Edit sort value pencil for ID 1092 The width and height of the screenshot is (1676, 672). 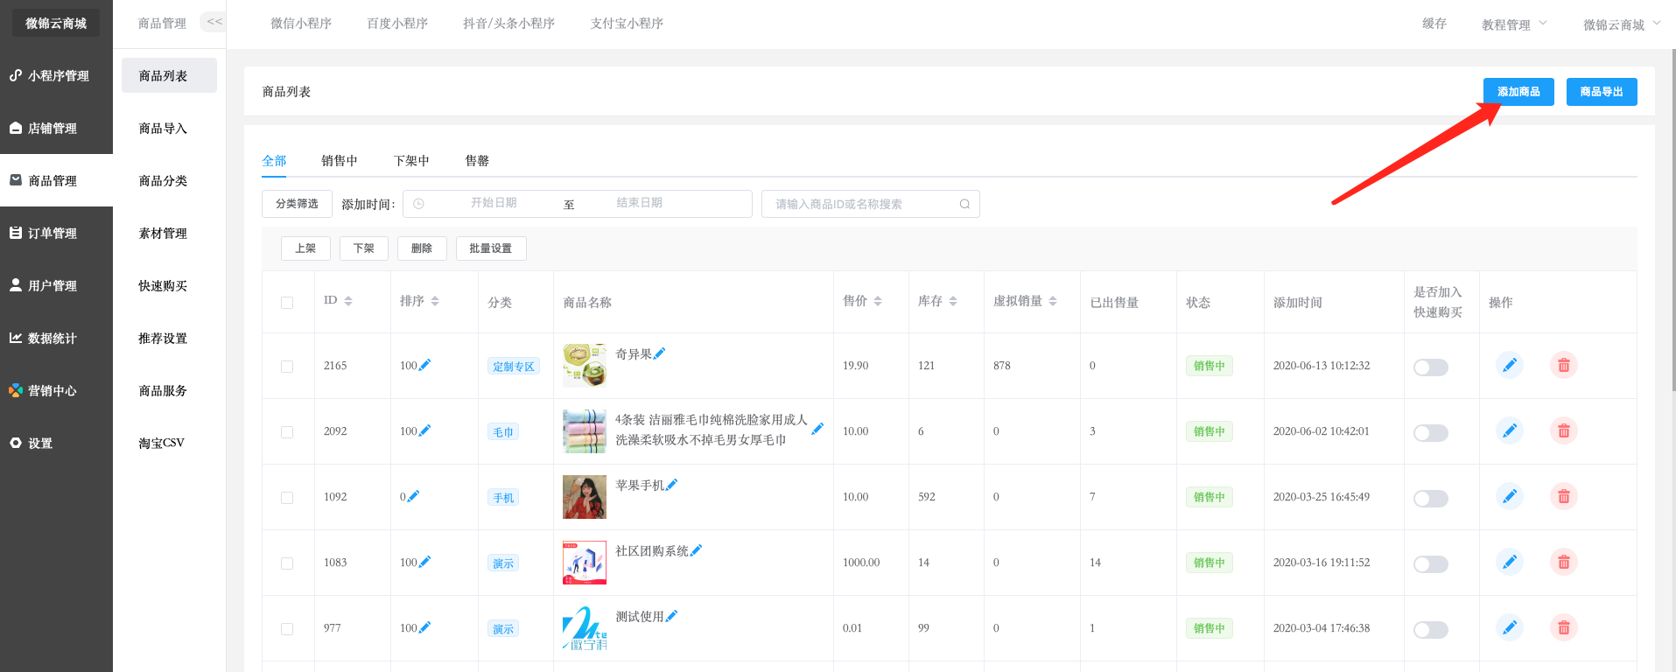coord(413,496)
